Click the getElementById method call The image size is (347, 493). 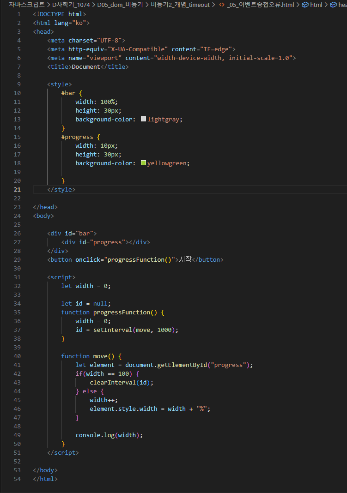point(182,365)
